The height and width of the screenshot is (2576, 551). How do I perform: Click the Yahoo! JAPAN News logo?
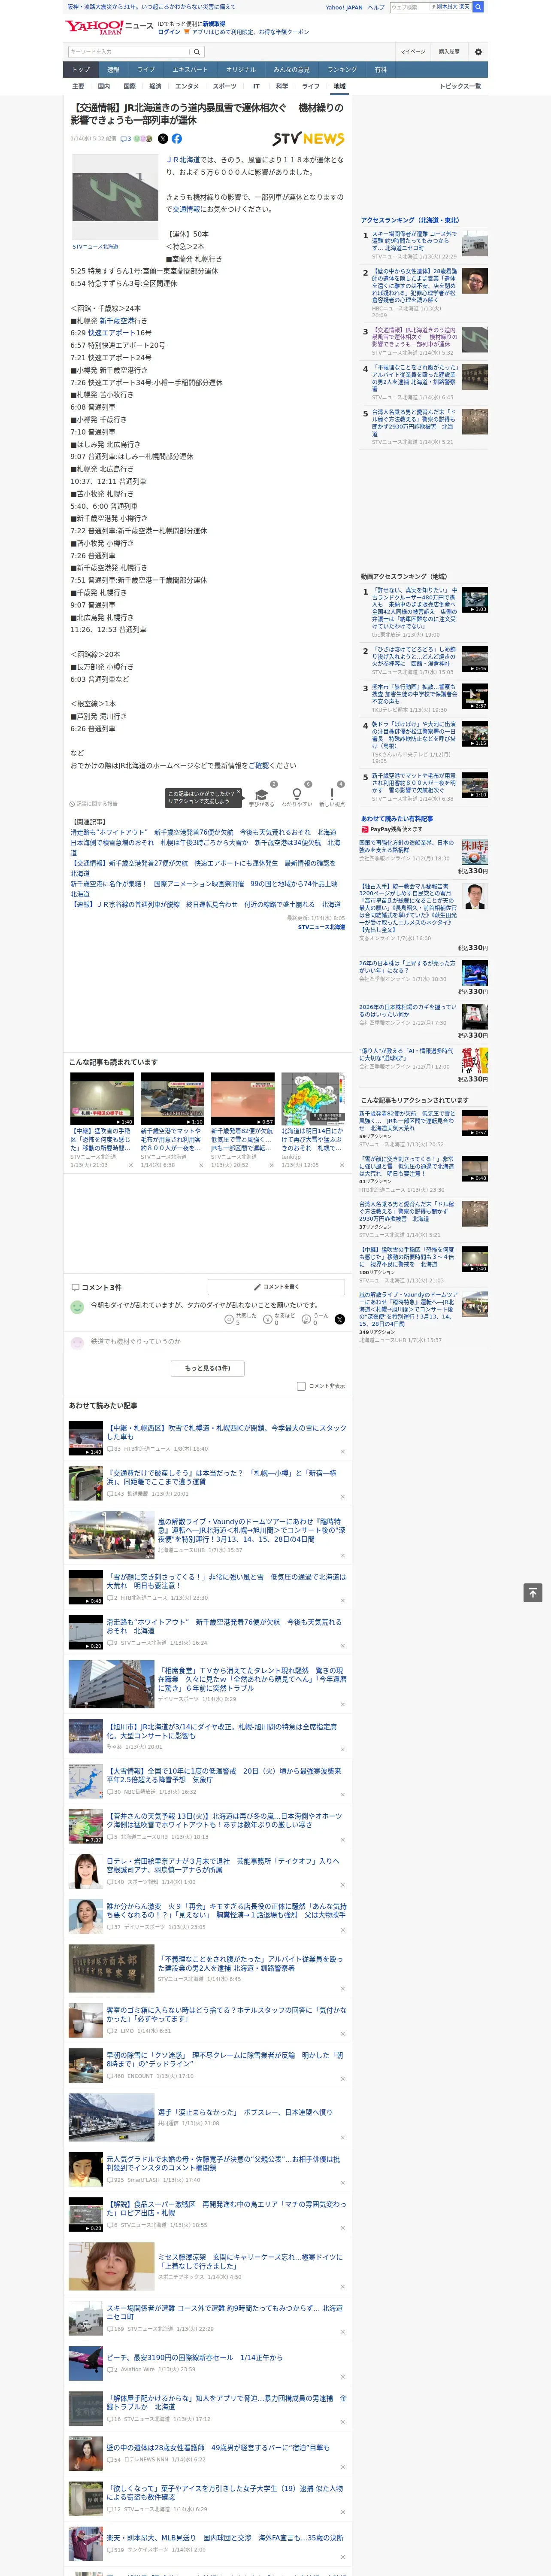[109, 26]
